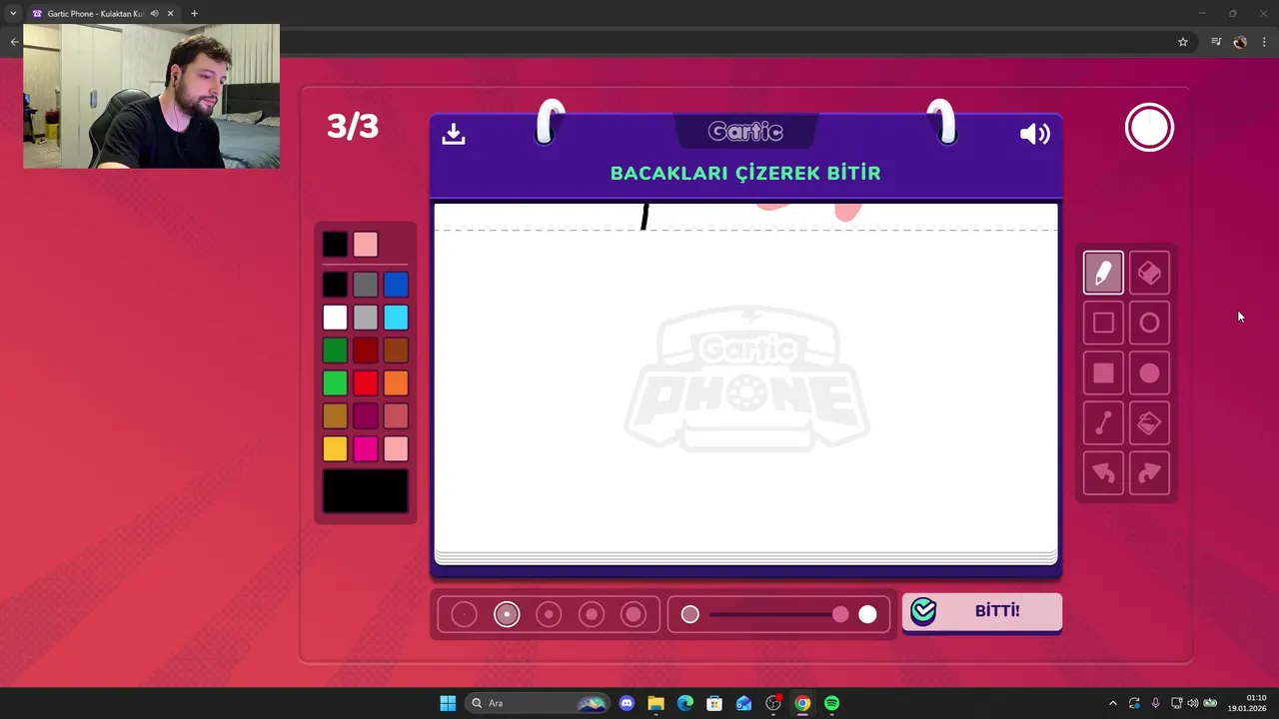The width and height of the screenshot is (1279, 719).
Task: Select recently used black swatch in top row
Action: [335, 245]
